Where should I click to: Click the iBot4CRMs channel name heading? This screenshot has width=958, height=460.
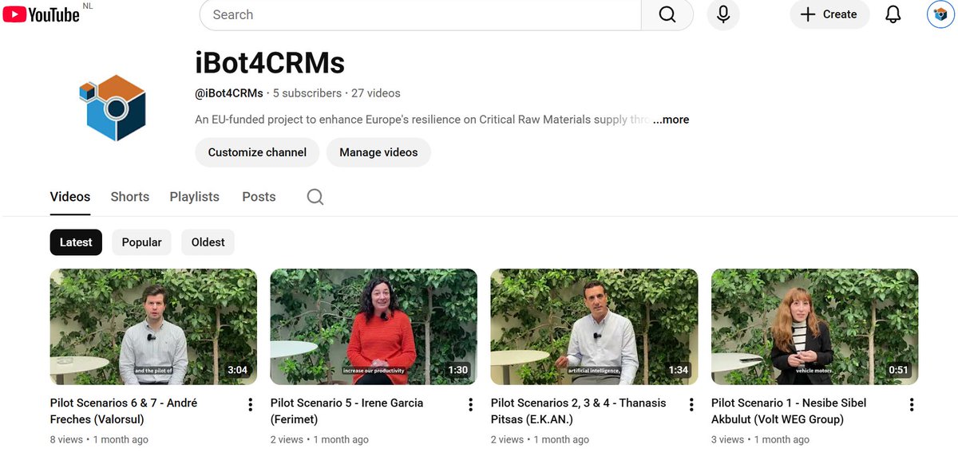(270, 62)
